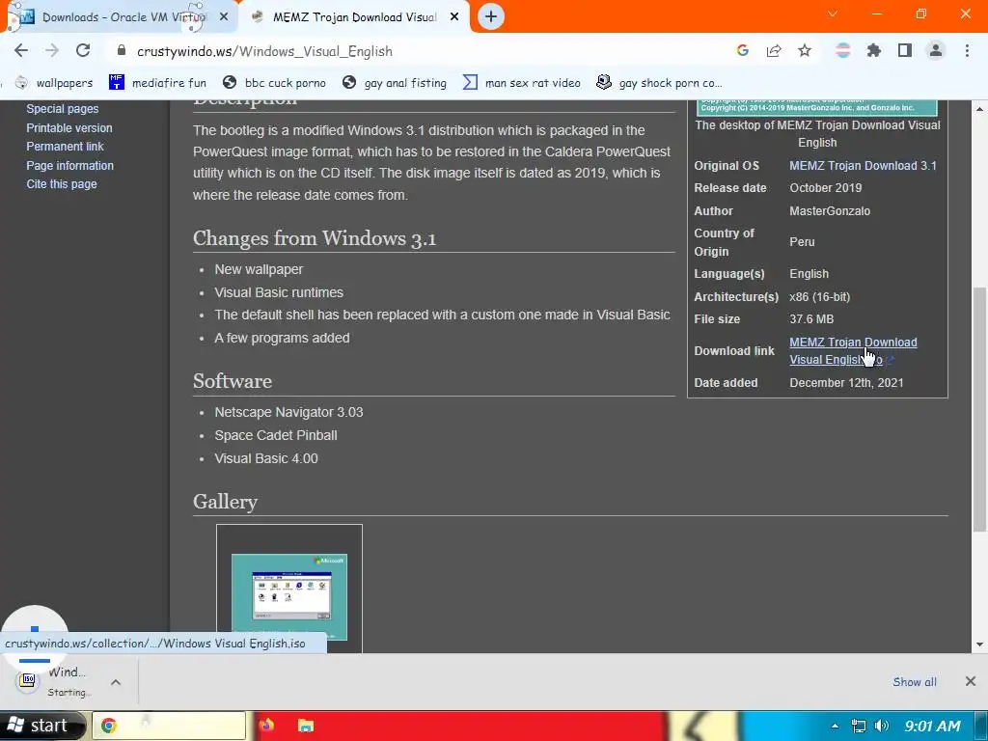Screen dimensions: 988x741
Task: Close the downloads bar
Action: (971, 681)
